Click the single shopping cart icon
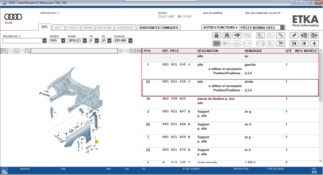Image resolution: width=323 pixels, height=175 pixels. tap(281, 43)
